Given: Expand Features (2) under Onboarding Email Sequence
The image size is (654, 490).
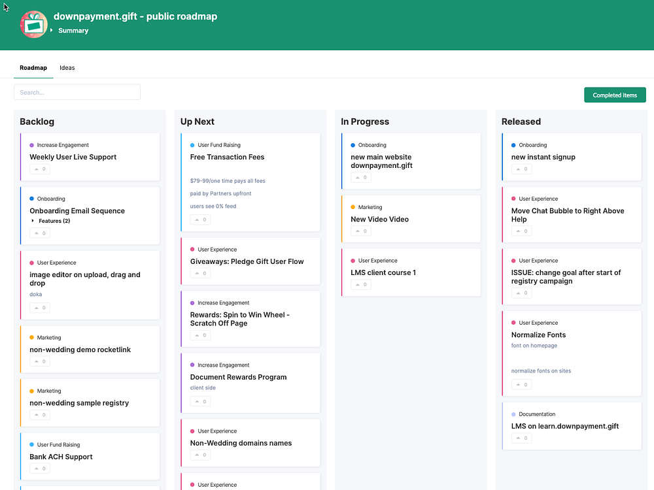Looking at the screenshot, I should [33, 221].
